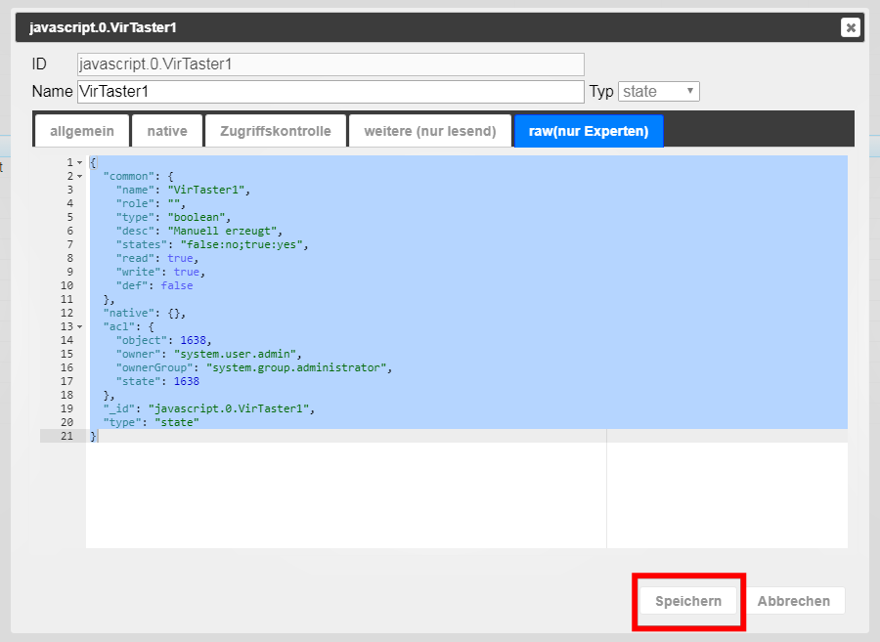Viewport: 880px width, 642px height.
Task: Click the "type": "boolean" line
Action: click(173, 217)
